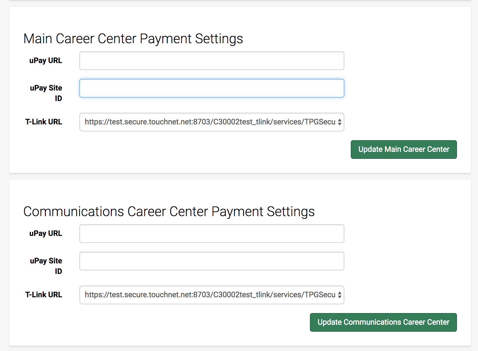
Task: Click the Communications Career Center Payment Settings heading
Action: coord(169,211)
